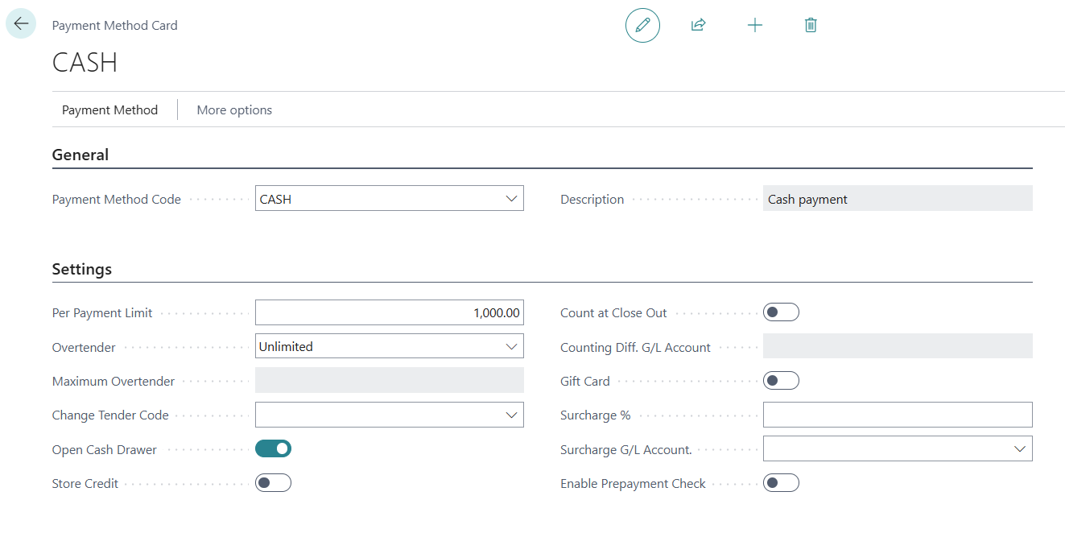The height and width of the screenshot is (533, 1065).
Task: Go back using the arrow icon
Action: 21,24
